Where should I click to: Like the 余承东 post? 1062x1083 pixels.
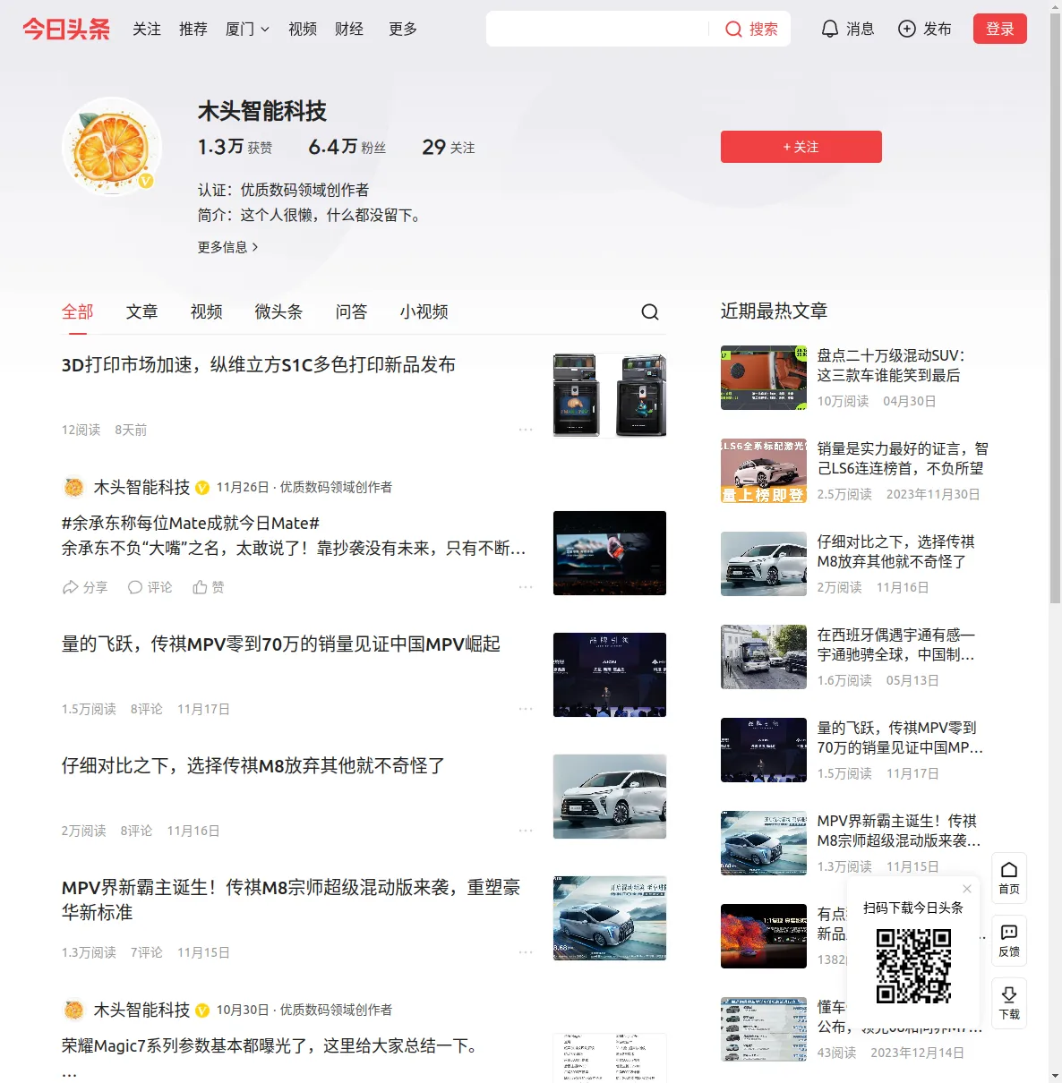[209, 587]
